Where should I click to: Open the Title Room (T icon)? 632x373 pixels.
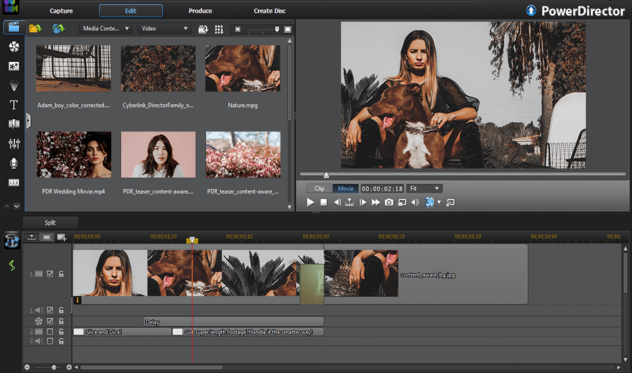[13, 105]
